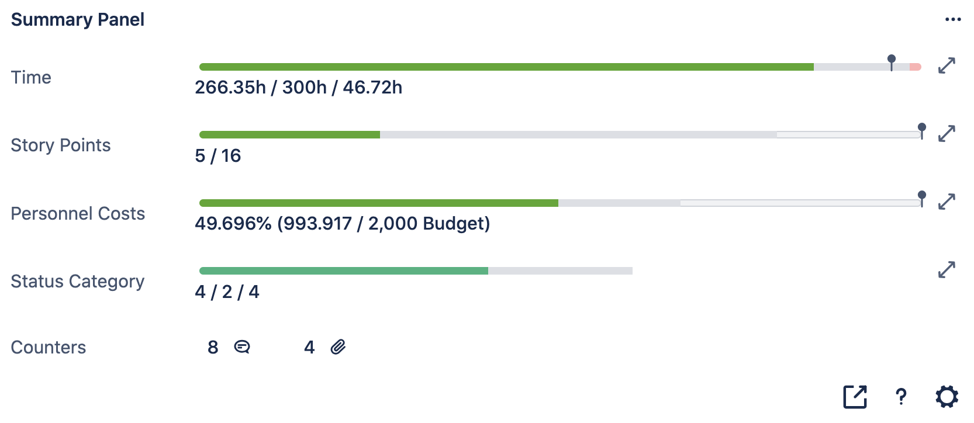974x423 pixels.
Task: Open panel in new window icon
Action: [x=855, y=397]
